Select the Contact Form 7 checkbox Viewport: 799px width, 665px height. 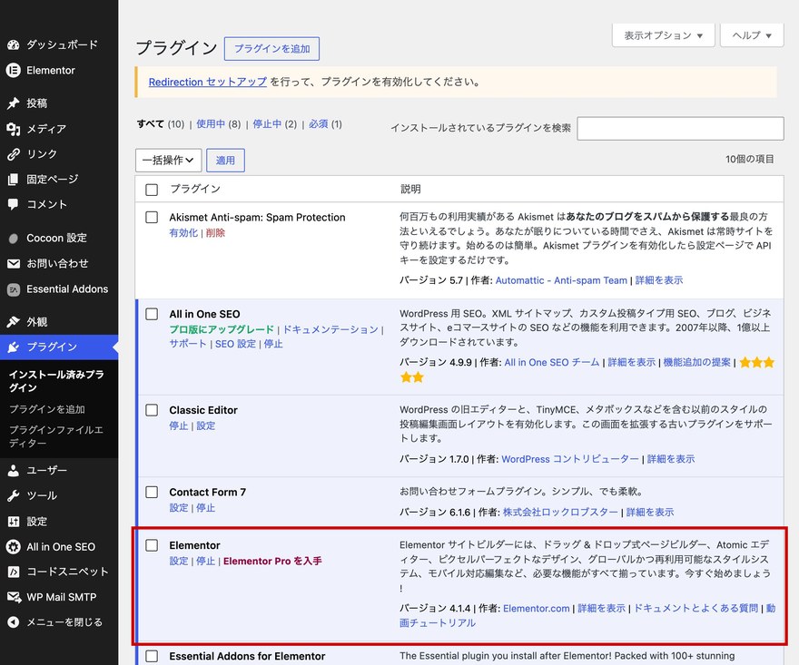[x=152, y=492]
